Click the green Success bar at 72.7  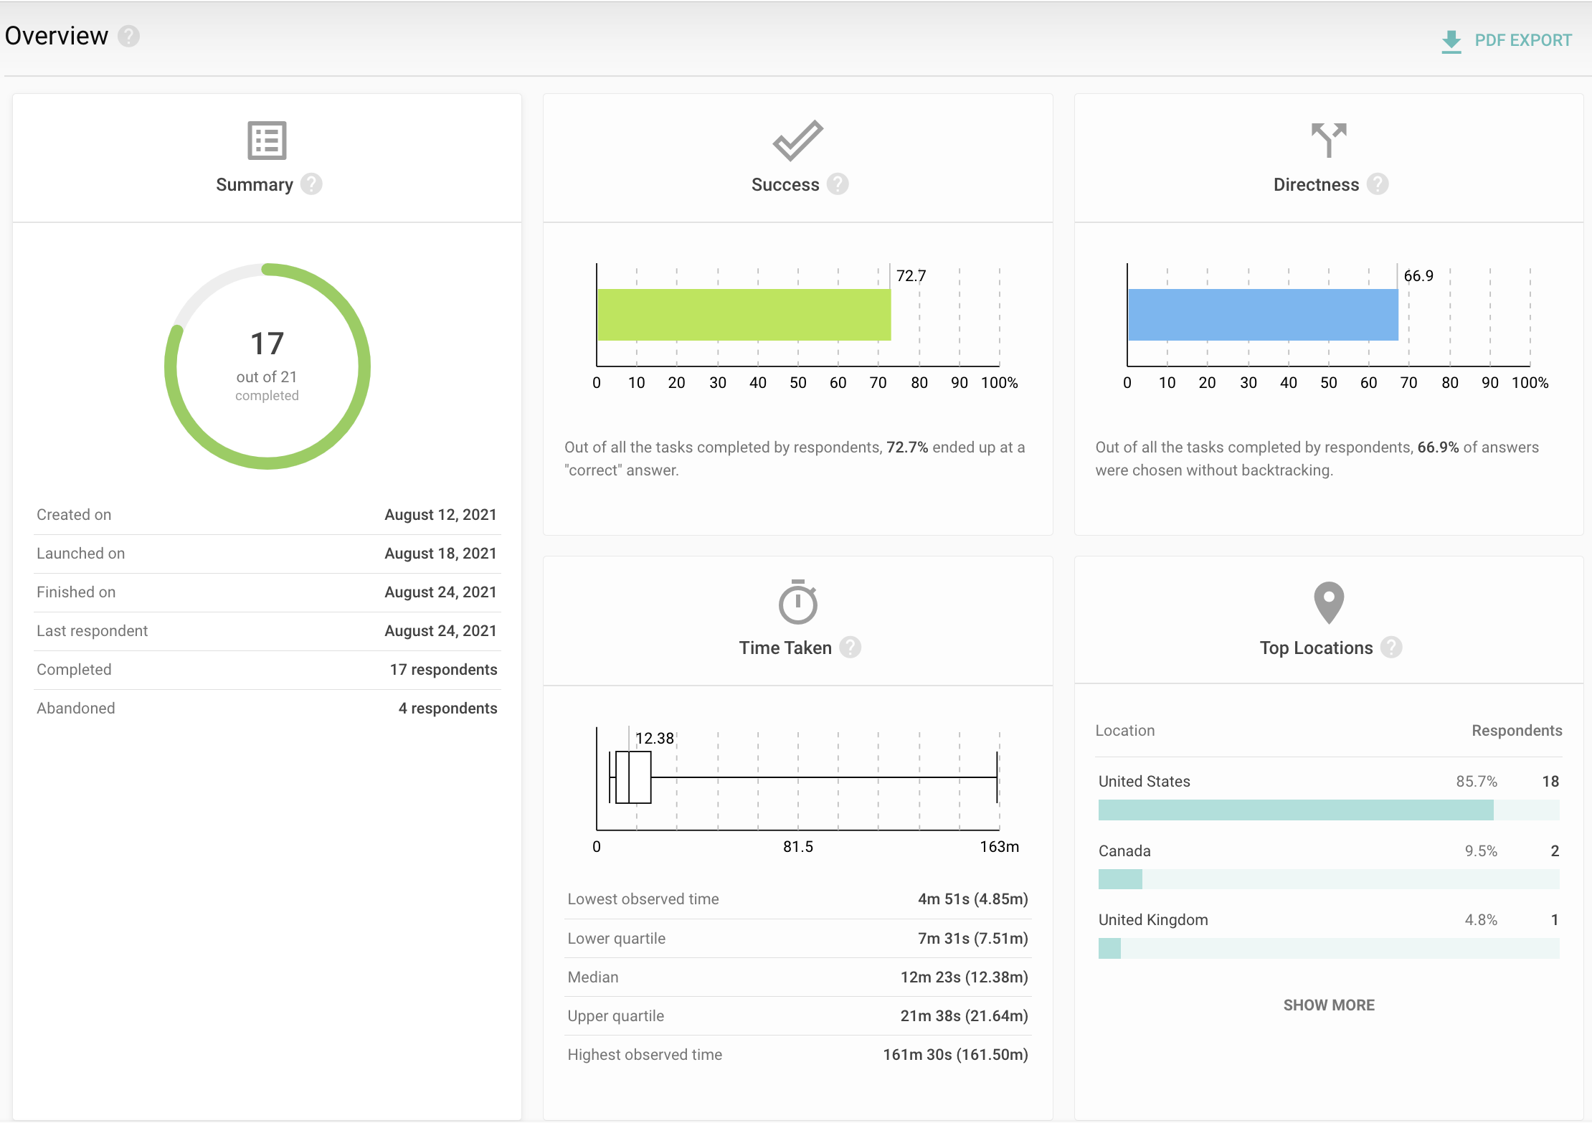point(744,315)
